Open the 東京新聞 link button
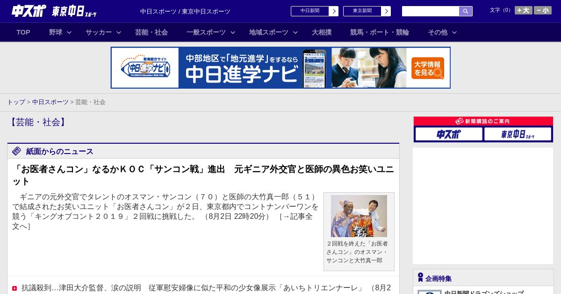Viewport: 561px width, 294px height. (x=362, y=11)
